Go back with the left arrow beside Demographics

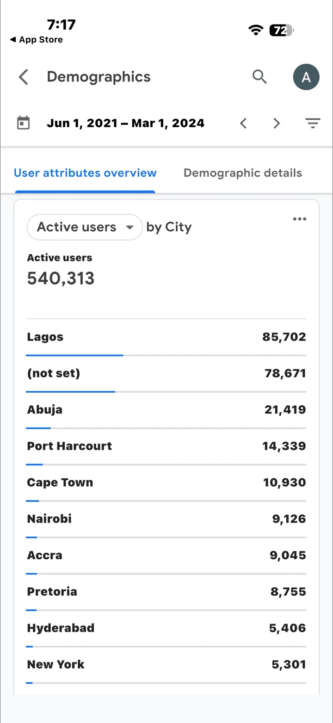click(x=24, y=77)
